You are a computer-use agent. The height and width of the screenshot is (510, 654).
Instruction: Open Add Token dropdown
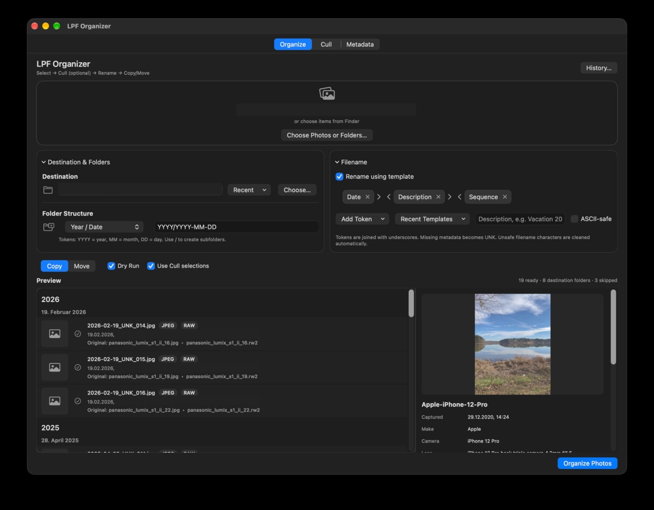click(x=362, y=219)
